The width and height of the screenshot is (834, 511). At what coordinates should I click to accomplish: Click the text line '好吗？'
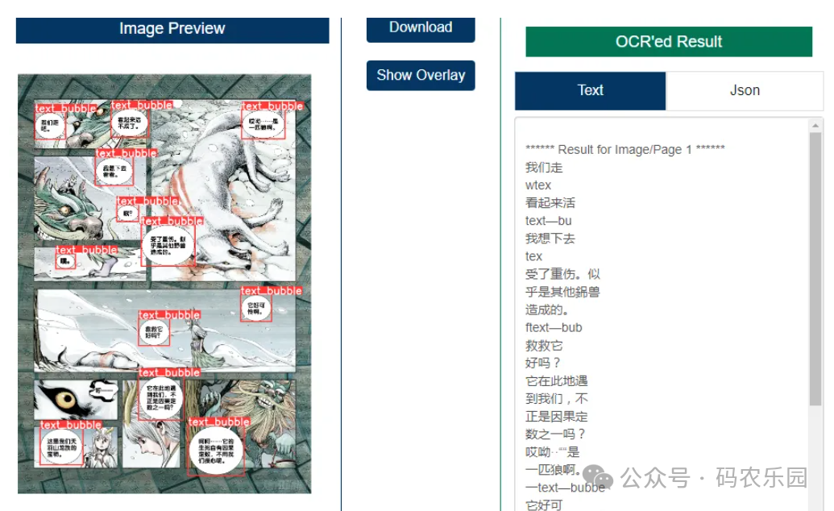pyautogui.click(x=543, y=363)
